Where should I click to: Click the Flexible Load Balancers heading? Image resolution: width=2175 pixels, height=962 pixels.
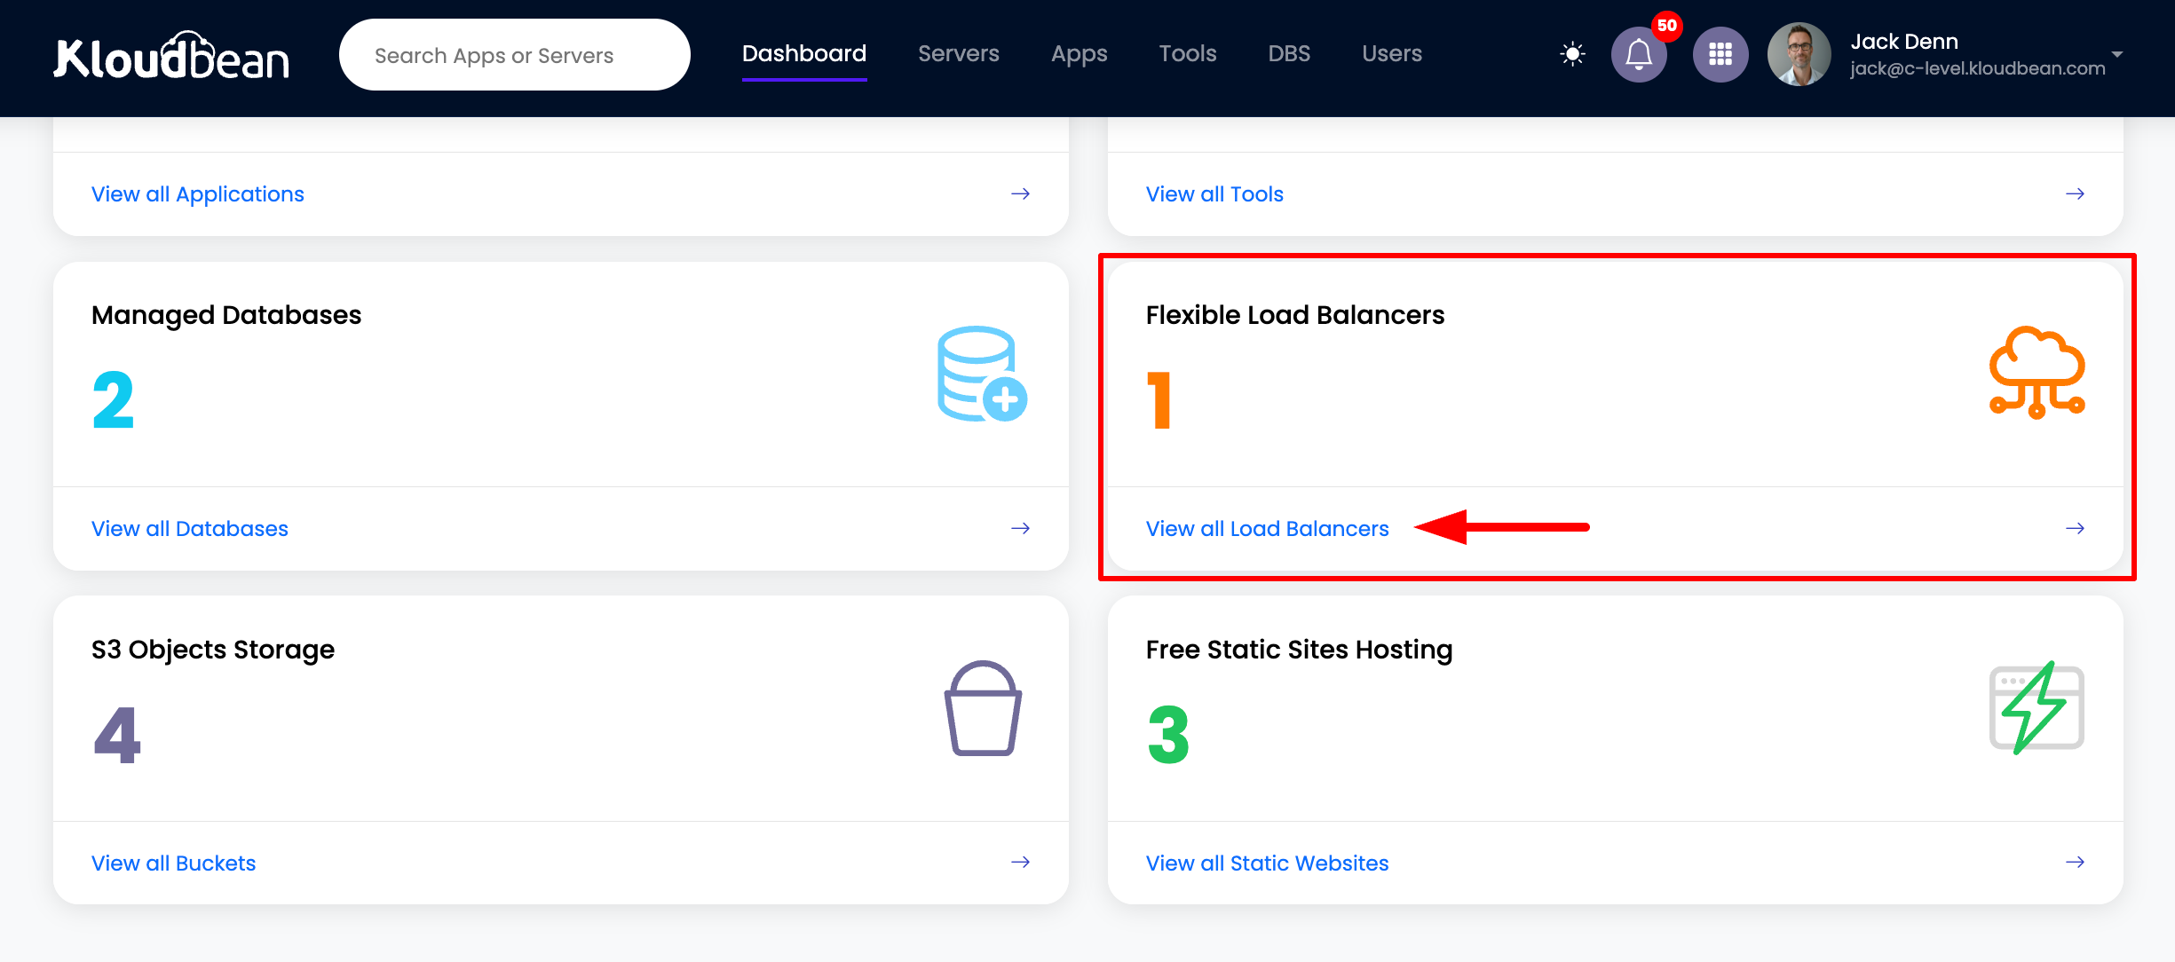coord(1295,315)
